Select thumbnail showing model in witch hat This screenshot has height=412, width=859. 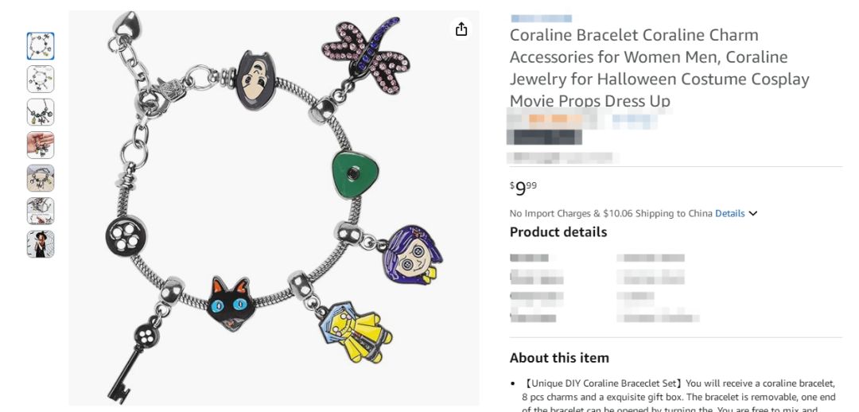[41, 244]
